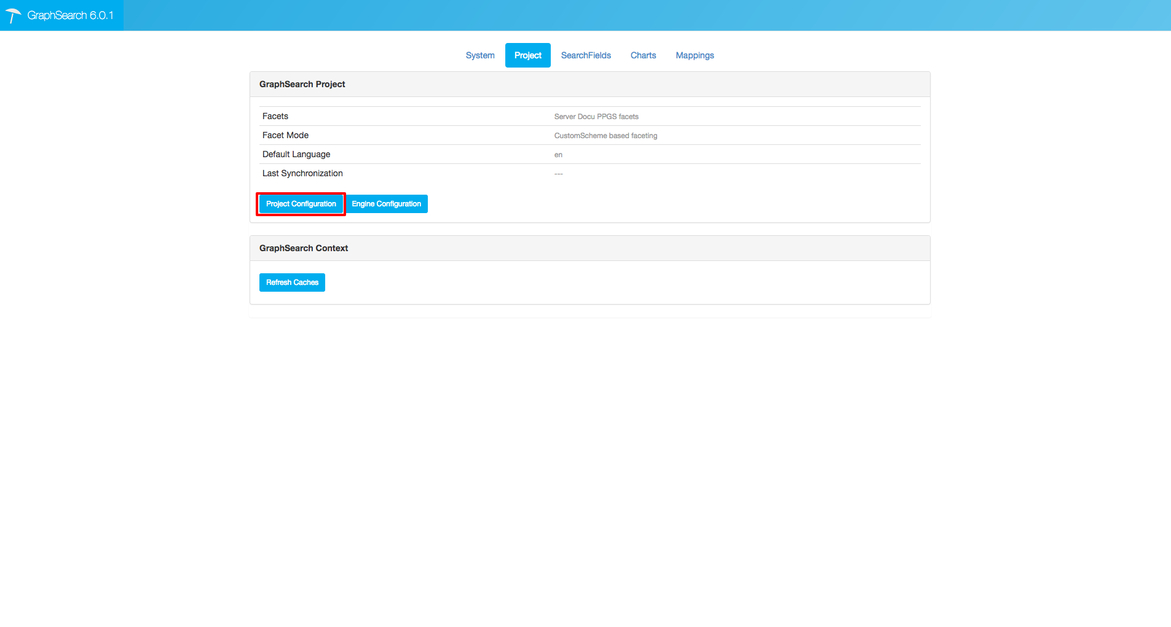The height and width of the screenshot is (627, 1171).
Task: Click the Project Configuration button
Action: [301, 204]
